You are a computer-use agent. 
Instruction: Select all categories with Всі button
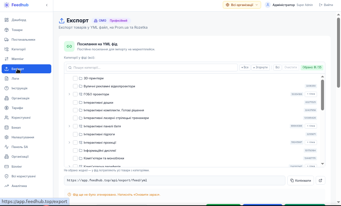[277, 68]
